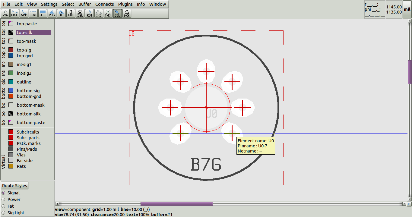
Task: Toggle int-sig1 layer color box
Action: [x=11, y=64]
